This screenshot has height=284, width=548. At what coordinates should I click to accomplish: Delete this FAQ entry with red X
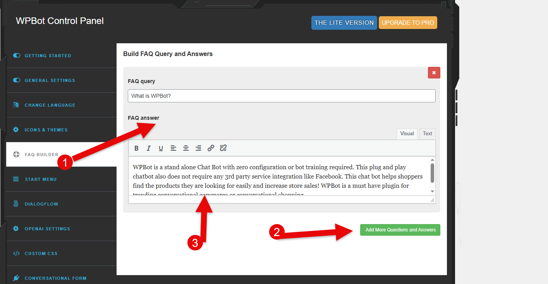coord(434,73)
